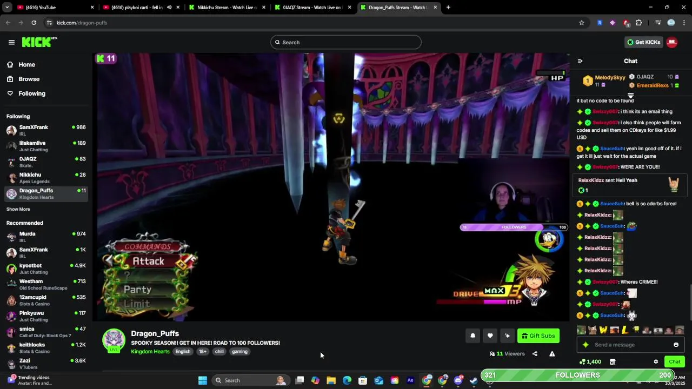Expand Show More followed channels
The width and height of the screenshot is (692, 389).
click(18, 209)
